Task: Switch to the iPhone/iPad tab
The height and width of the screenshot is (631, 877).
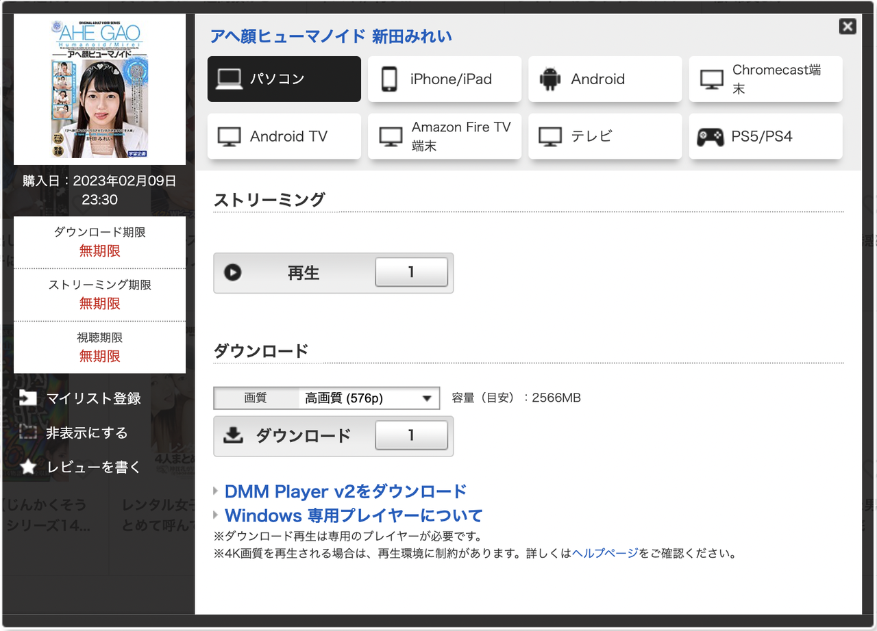Action: [445, 79]
